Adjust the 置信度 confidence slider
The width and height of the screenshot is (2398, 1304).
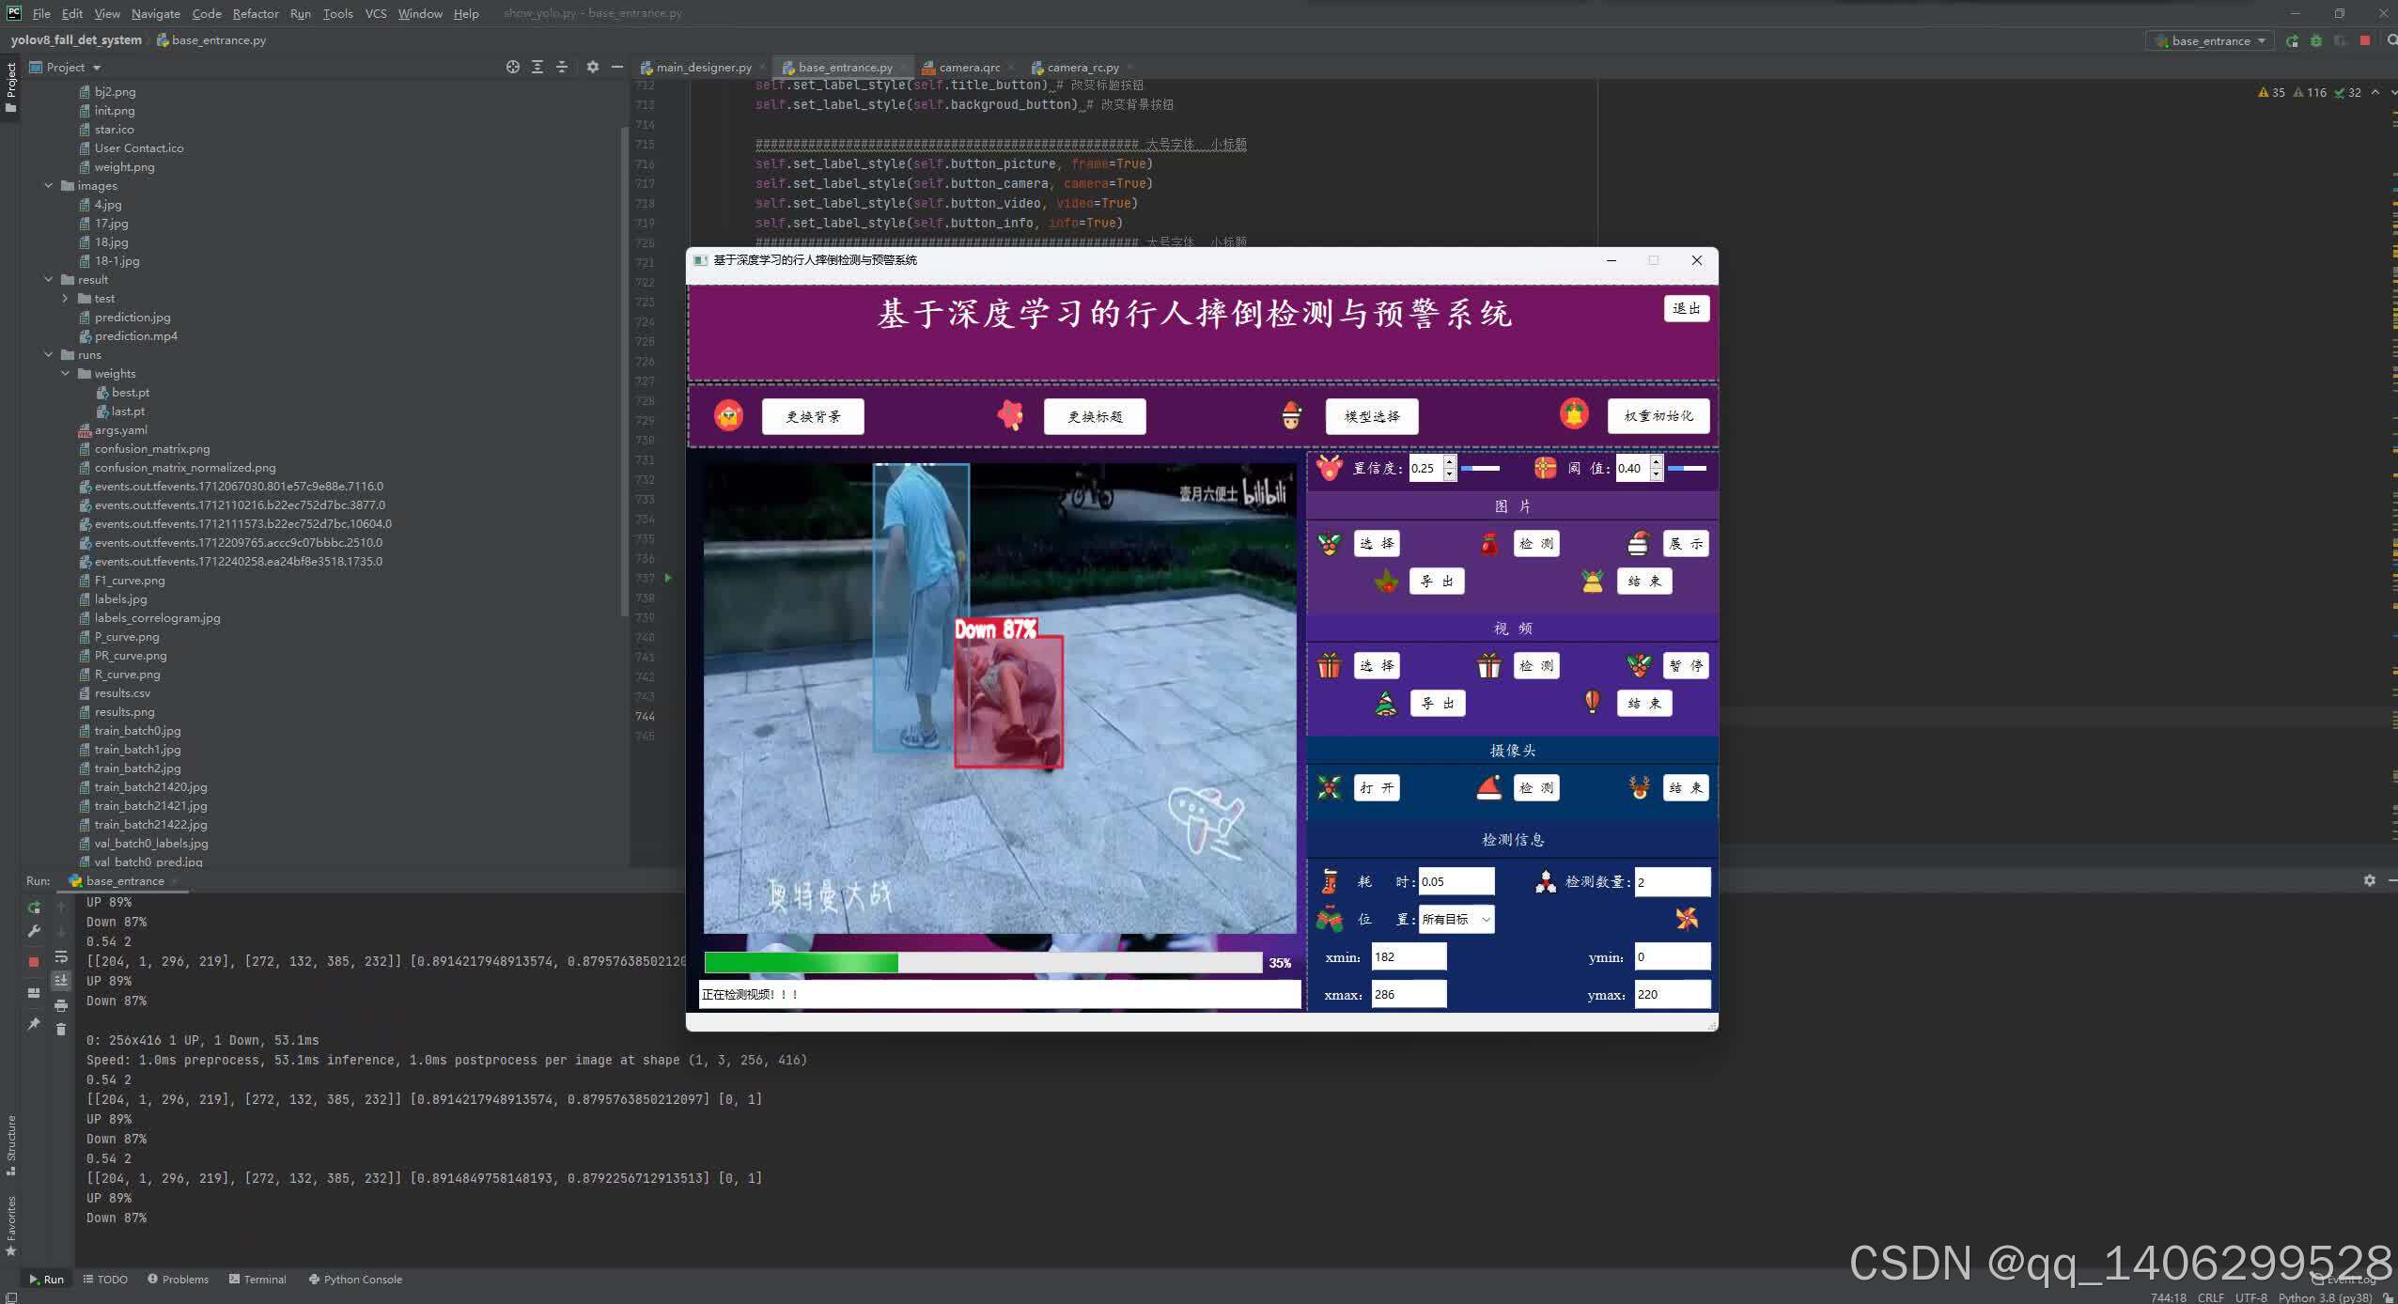[1480, 468]
